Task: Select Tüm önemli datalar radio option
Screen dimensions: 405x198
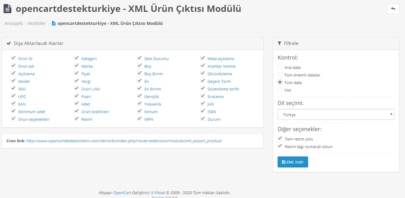Action: [x=280, y=75]
